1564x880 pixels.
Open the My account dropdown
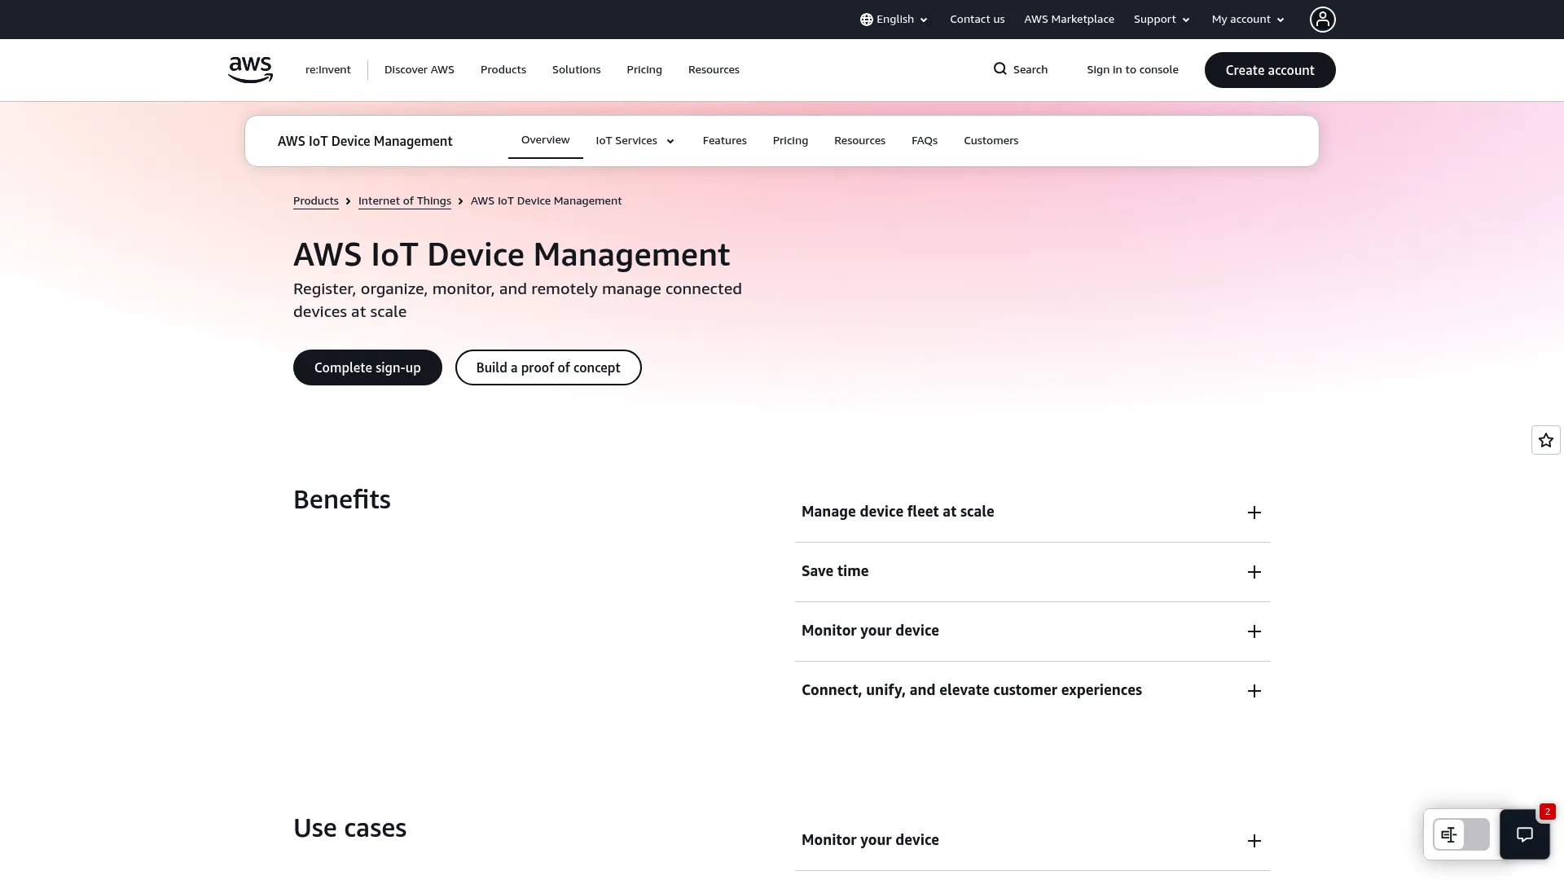[1248, 20]
